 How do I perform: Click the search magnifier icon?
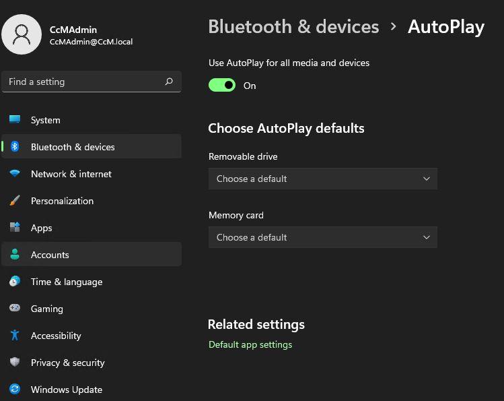click(169, 82)
